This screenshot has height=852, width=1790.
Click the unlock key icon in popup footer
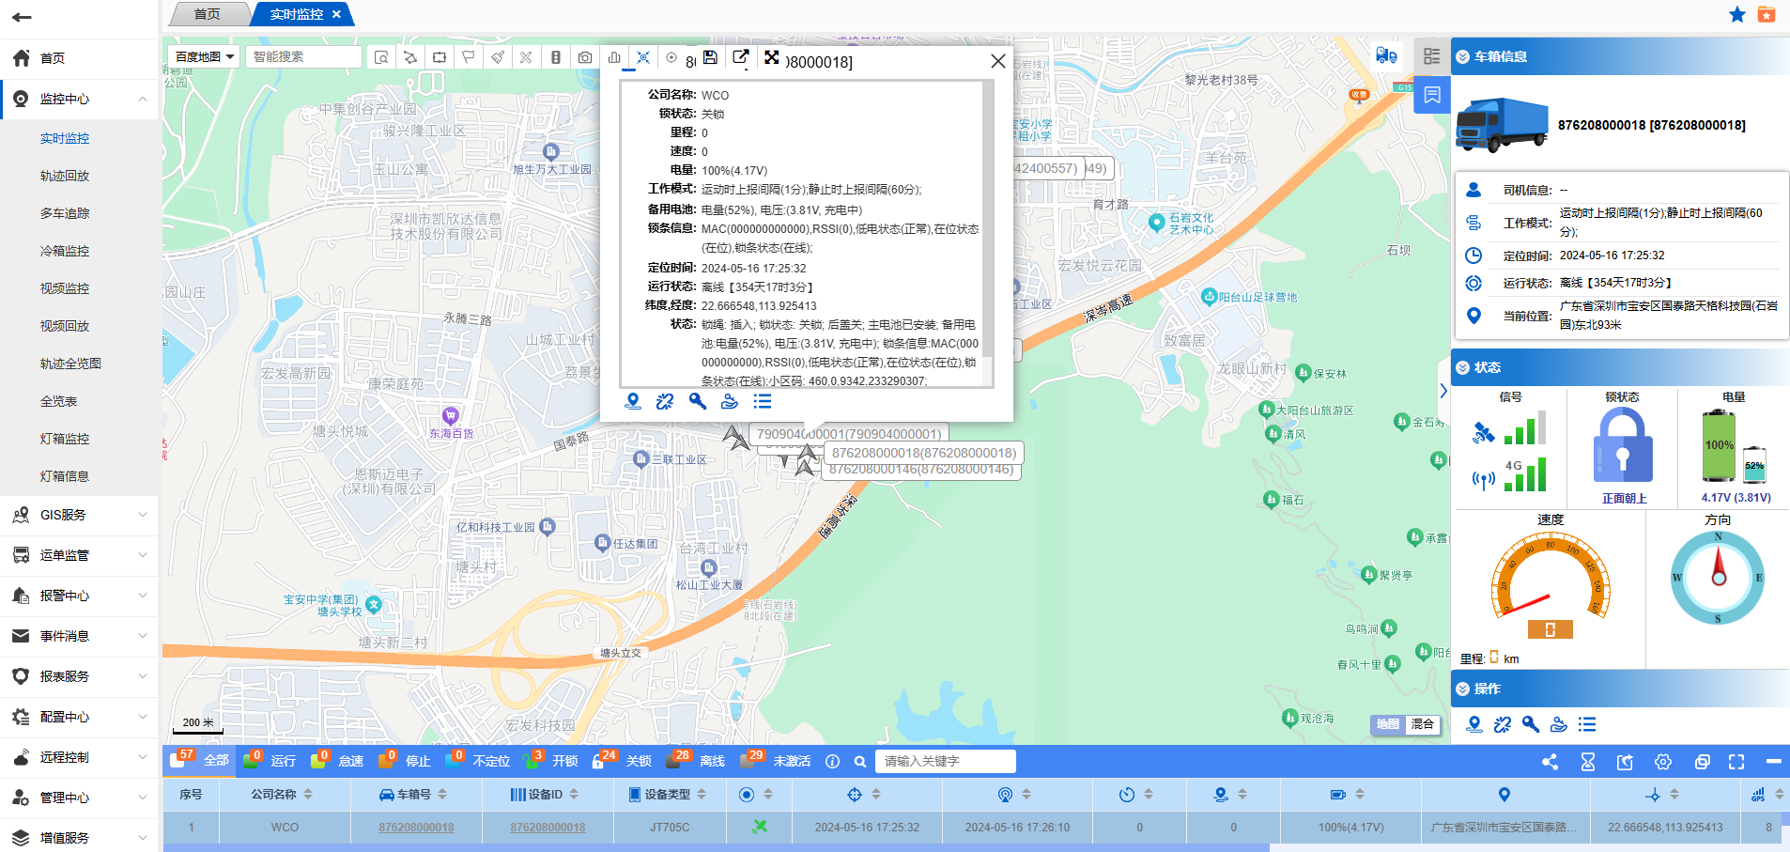[x=697, y=402]
